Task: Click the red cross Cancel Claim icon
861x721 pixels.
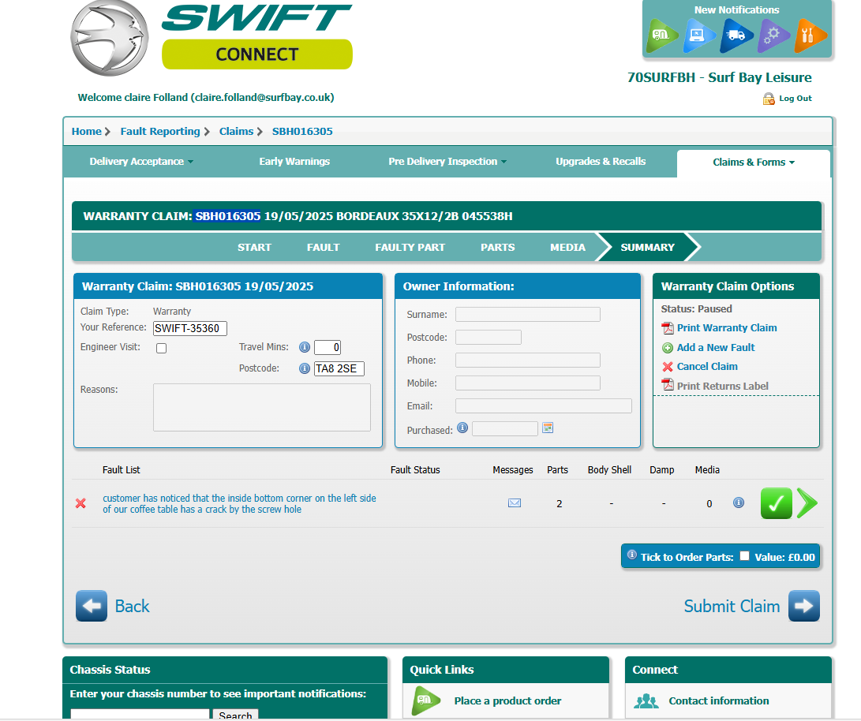Action: point(668,367)
